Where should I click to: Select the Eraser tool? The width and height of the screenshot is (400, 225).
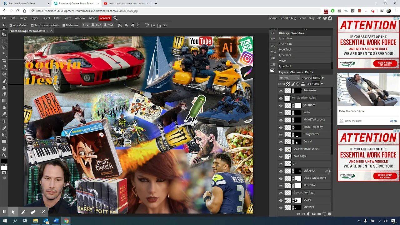(x=4, y=94)
